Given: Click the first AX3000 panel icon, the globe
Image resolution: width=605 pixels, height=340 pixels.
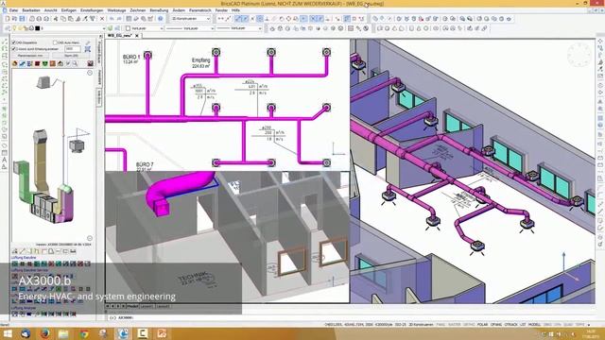Looking at the screenshot, I should (x=15, y=63).
